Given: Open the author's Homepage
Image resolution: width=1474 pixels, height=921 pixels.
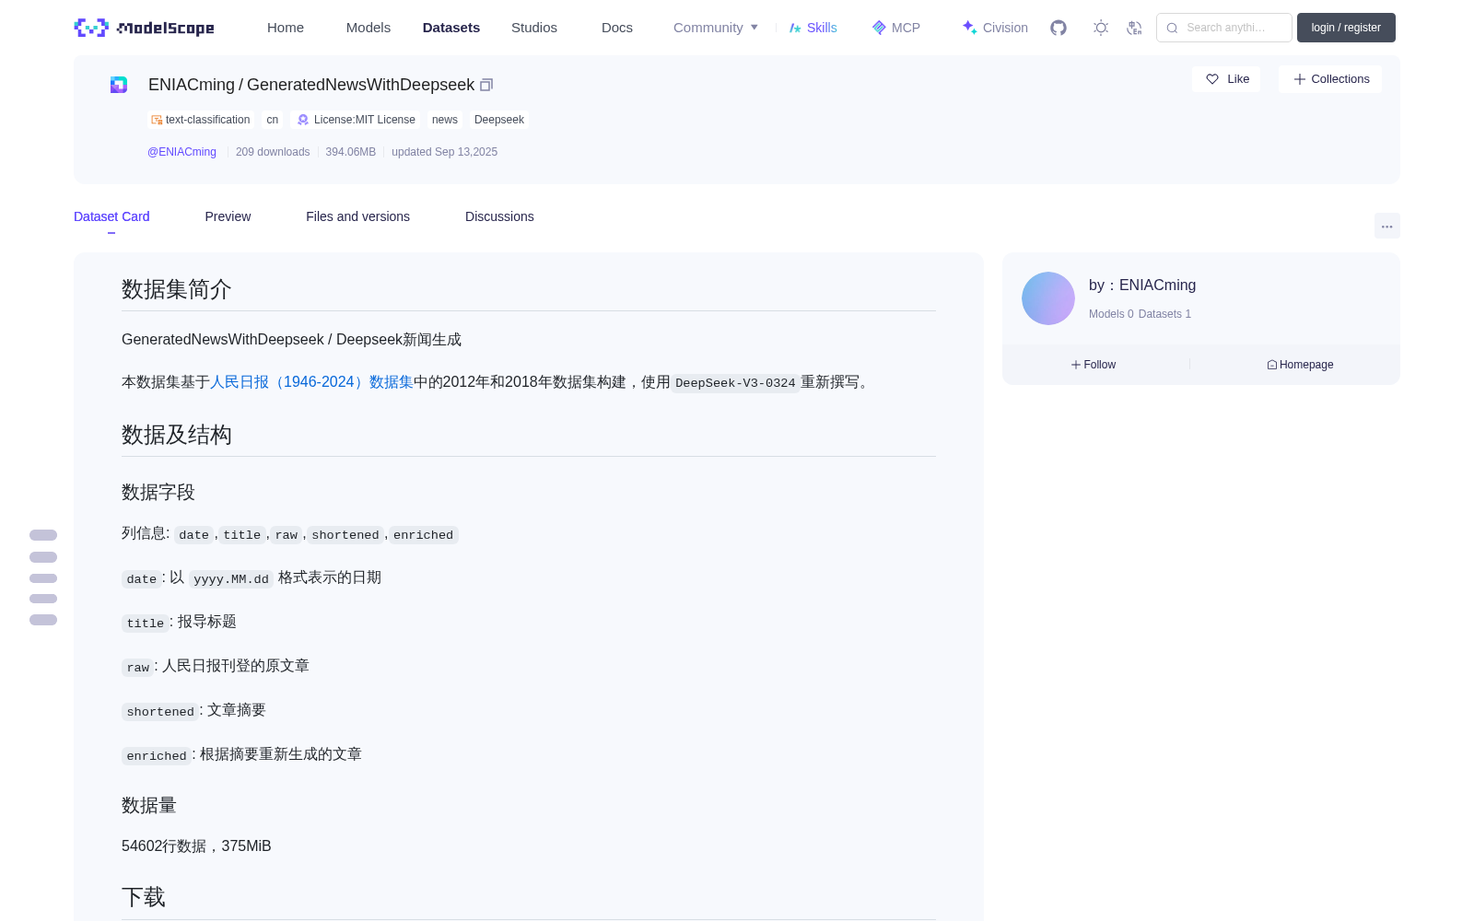Looking at the screenshot, I should pos(1300,365).
